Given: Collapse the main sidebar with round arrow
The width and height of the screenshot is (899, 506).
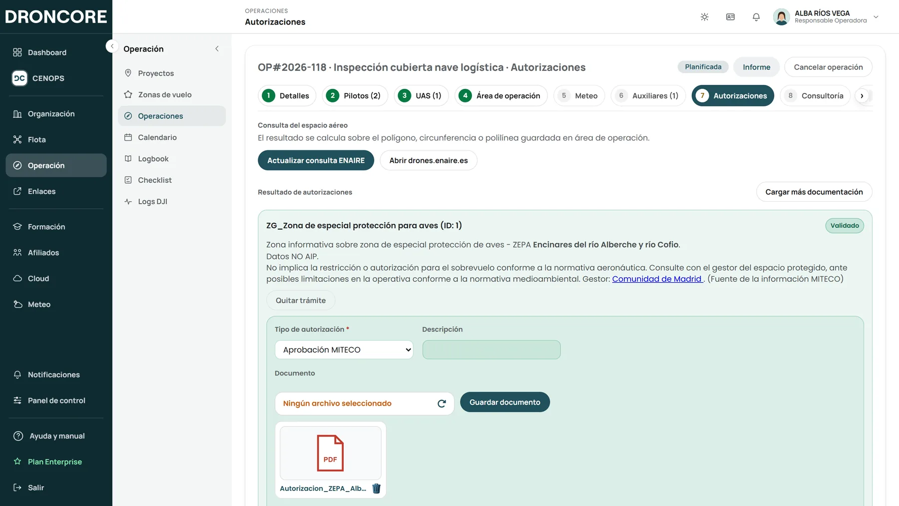Looking at the screenshot, I should [112, 46].
